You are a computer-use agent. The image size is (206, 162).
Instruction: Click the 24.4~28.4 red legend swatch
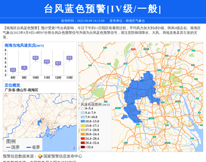82,139
